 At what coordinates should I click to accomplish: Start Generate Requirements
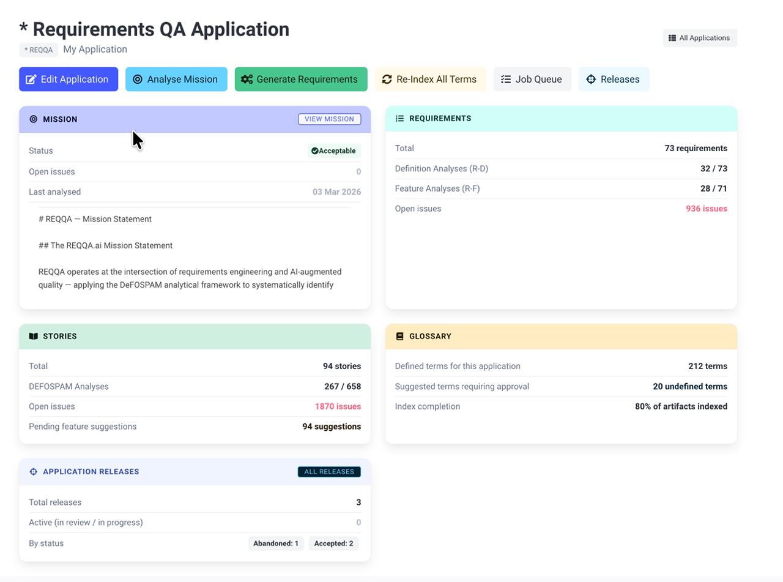(x=301, y=80)
